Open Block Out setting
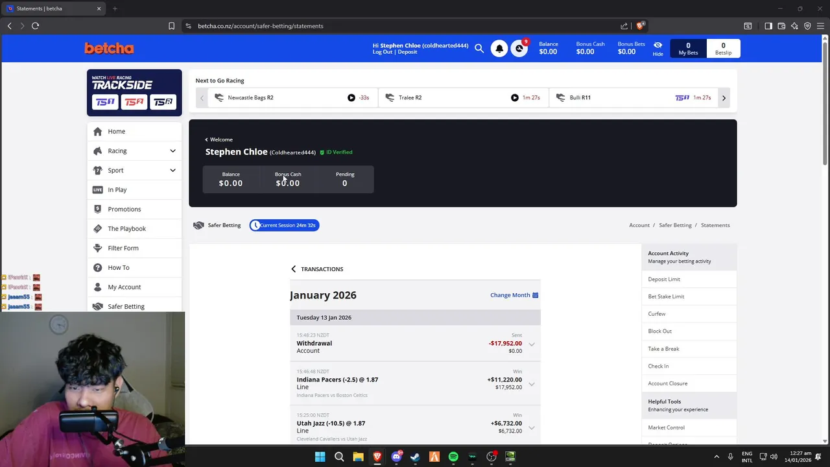 [x=689, y=331]
